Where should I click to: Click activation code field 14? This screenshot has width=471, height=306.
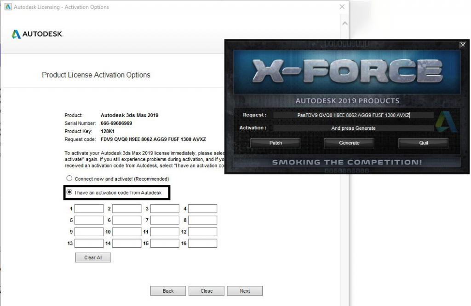pos(127,243)
